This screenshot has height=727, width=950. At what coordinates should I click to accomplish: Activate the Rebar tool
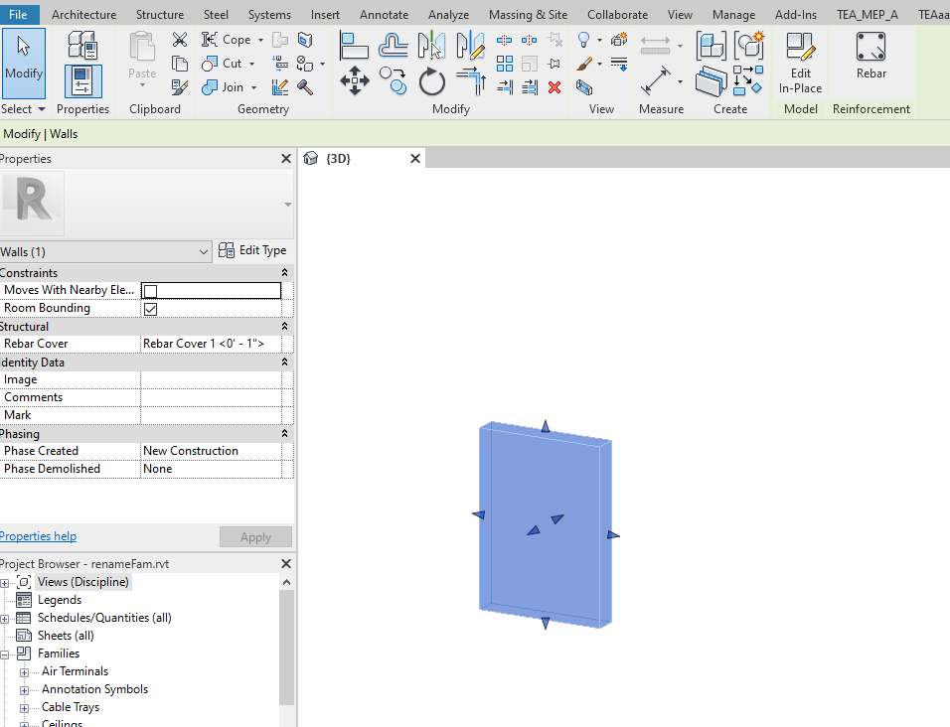pyautogui.click(x=871, y=55)
